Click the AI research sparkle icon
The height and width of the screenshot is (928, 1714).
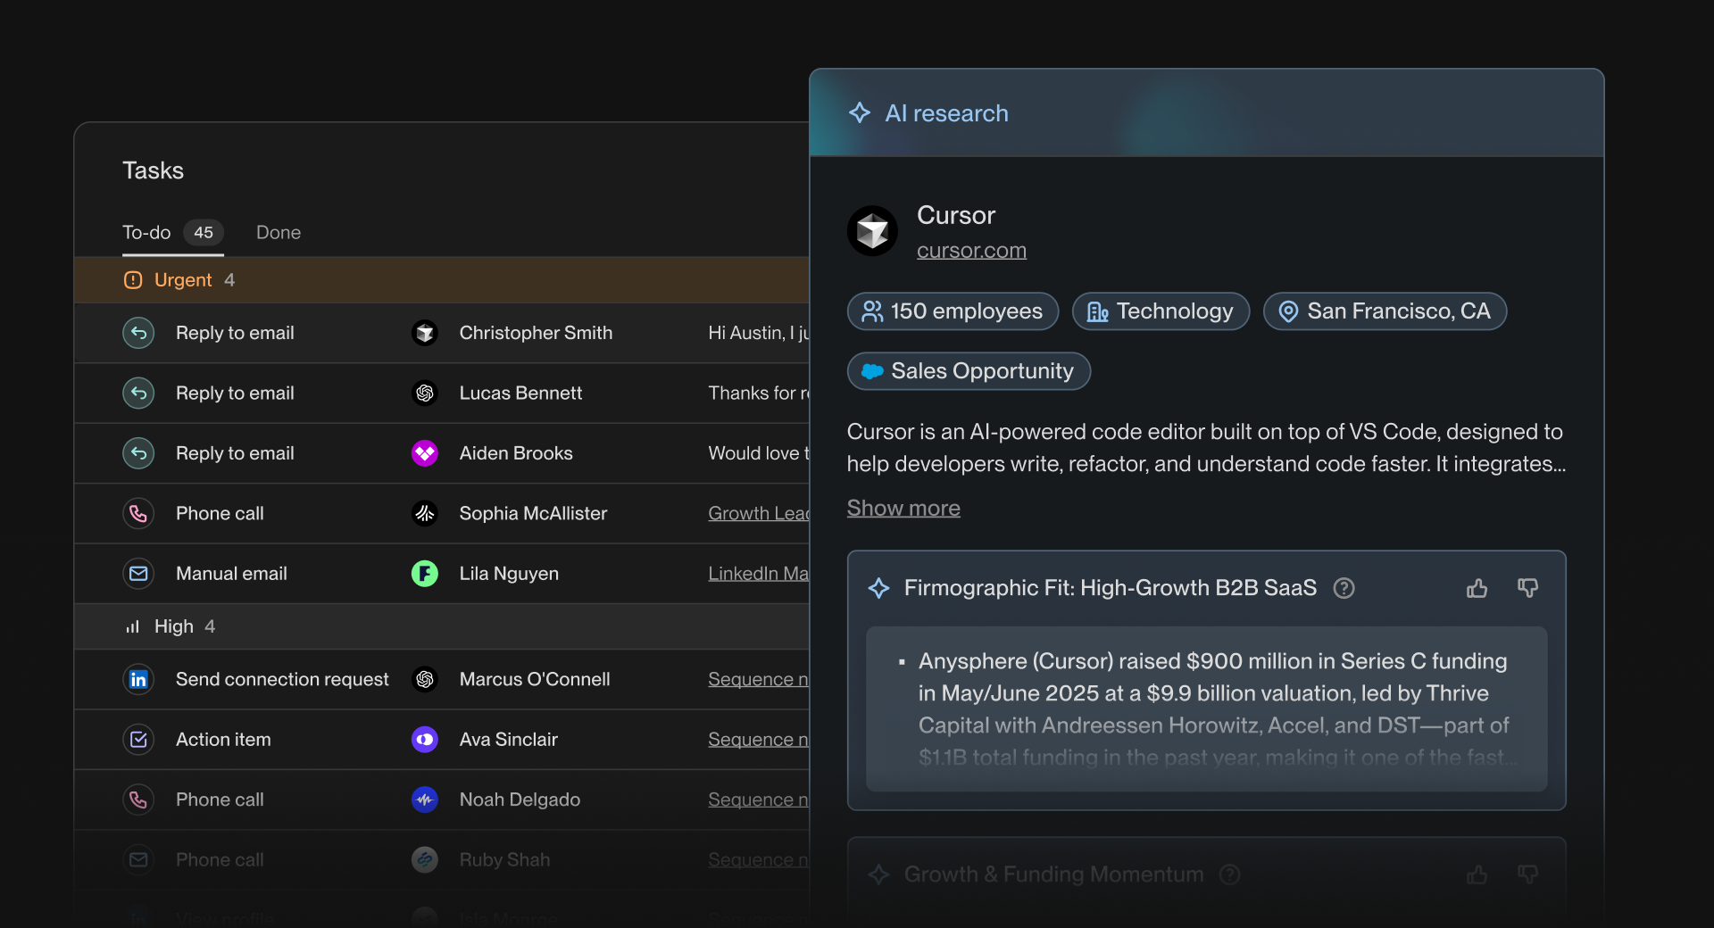tap(860, 112)
